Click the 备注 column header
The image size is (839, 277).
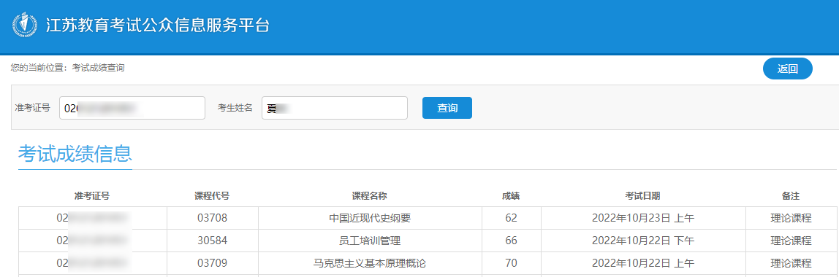[x=791, y=196]
